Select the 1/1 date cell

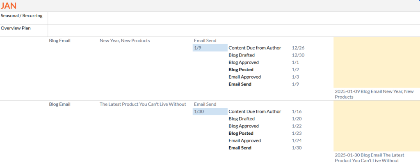tap(295, 62)
